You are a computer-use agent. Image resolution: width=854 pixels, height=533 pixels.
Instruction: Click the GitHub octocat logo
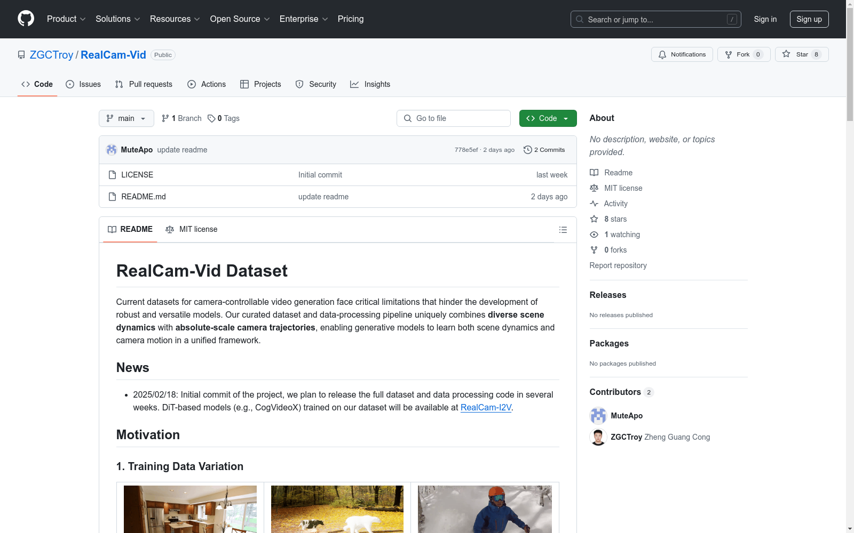pos(26,19)
